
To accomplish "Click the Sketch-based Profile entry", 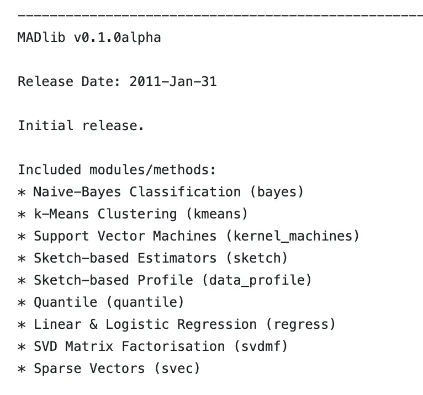I will pos(113,280).
